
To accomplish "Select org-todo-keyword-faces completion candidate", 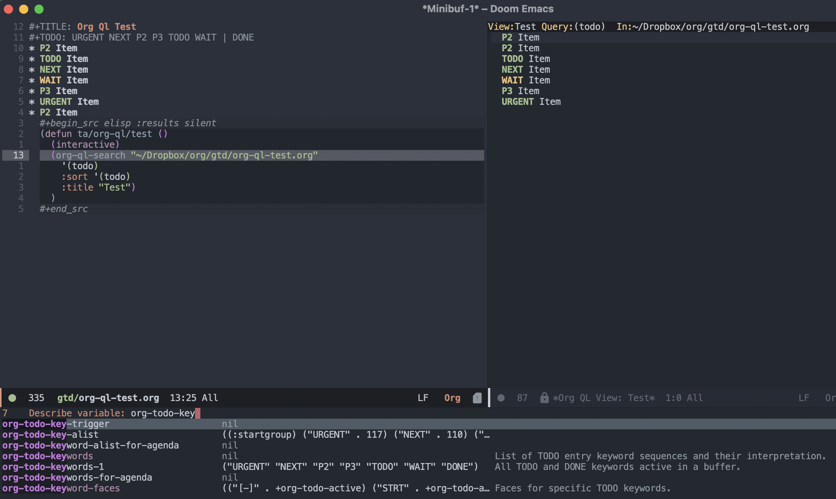I will [60, 488].
